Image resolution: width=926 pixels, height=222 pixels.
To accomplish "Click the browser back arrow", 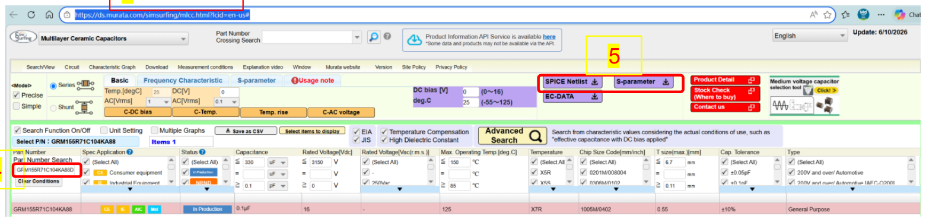I will tap(13, 14).
